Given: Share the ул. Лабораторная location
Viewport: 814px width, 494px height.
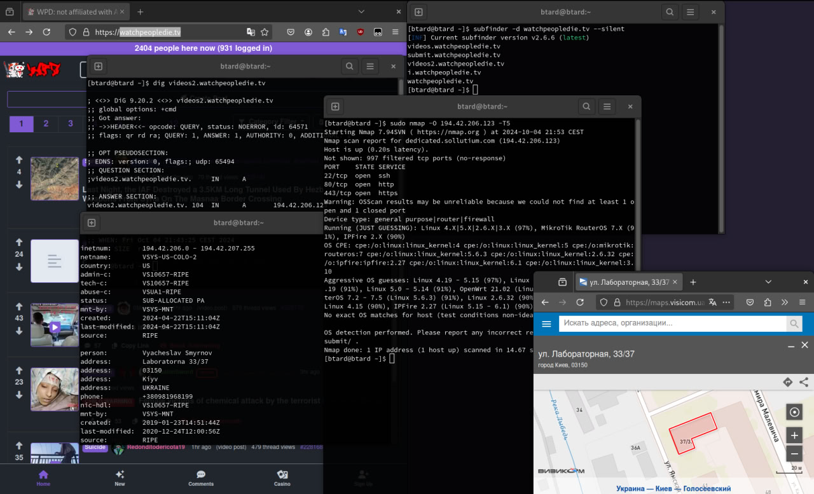Looking at the screenshot, I should click(x=804, y=382).
